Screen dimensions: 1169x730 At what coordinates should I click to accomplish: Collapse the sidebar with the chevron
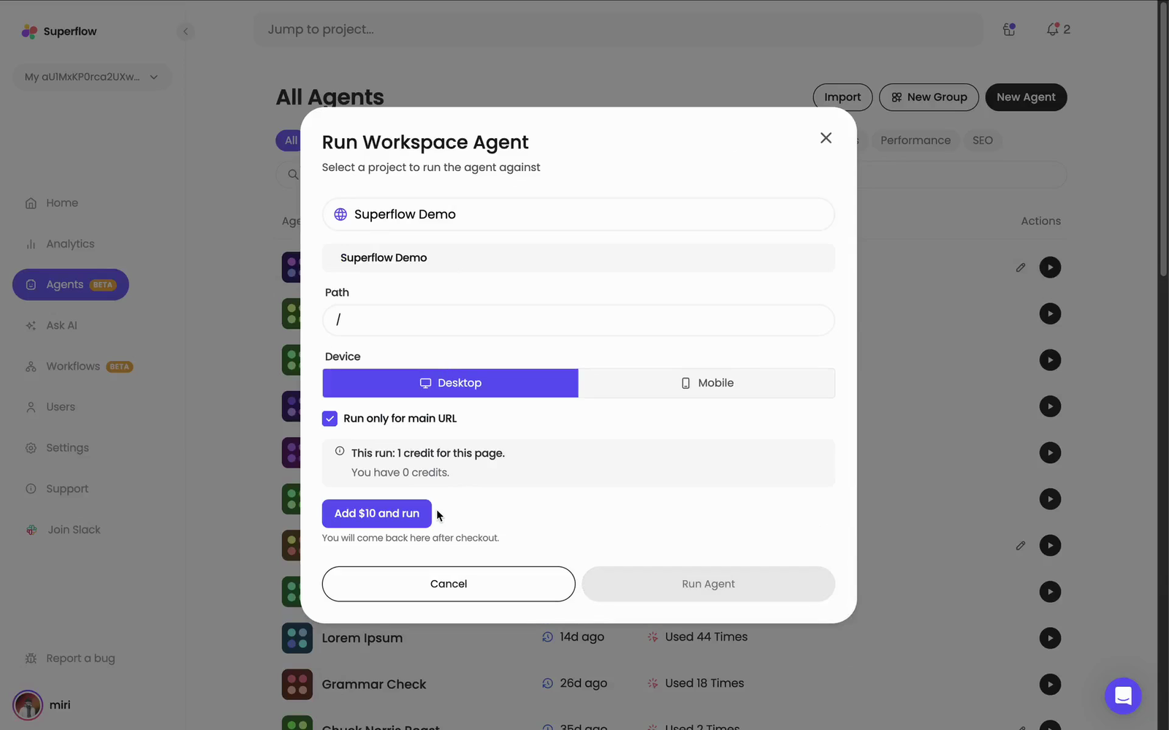[x=186, y=31]
